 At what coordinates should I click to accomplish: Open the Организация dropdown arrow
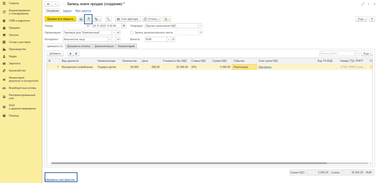click(114, 32)
